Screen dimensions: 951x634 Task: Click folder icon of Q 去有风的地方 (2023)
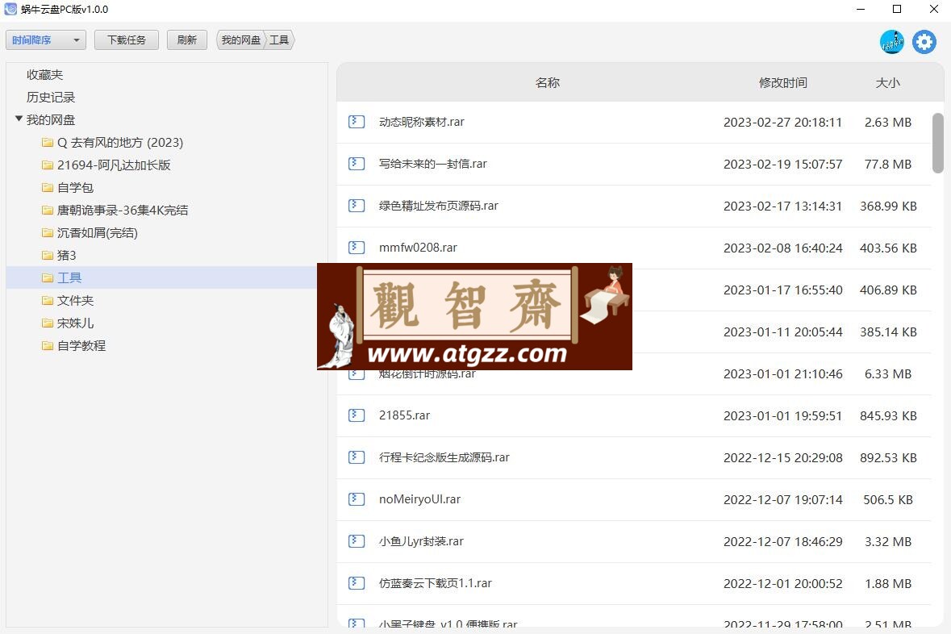pyautogui.click(x=48, y=143)
